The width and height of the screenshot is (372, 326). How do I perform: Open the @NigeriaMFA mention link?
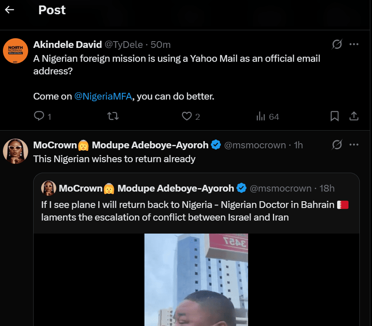pos(104,96)
